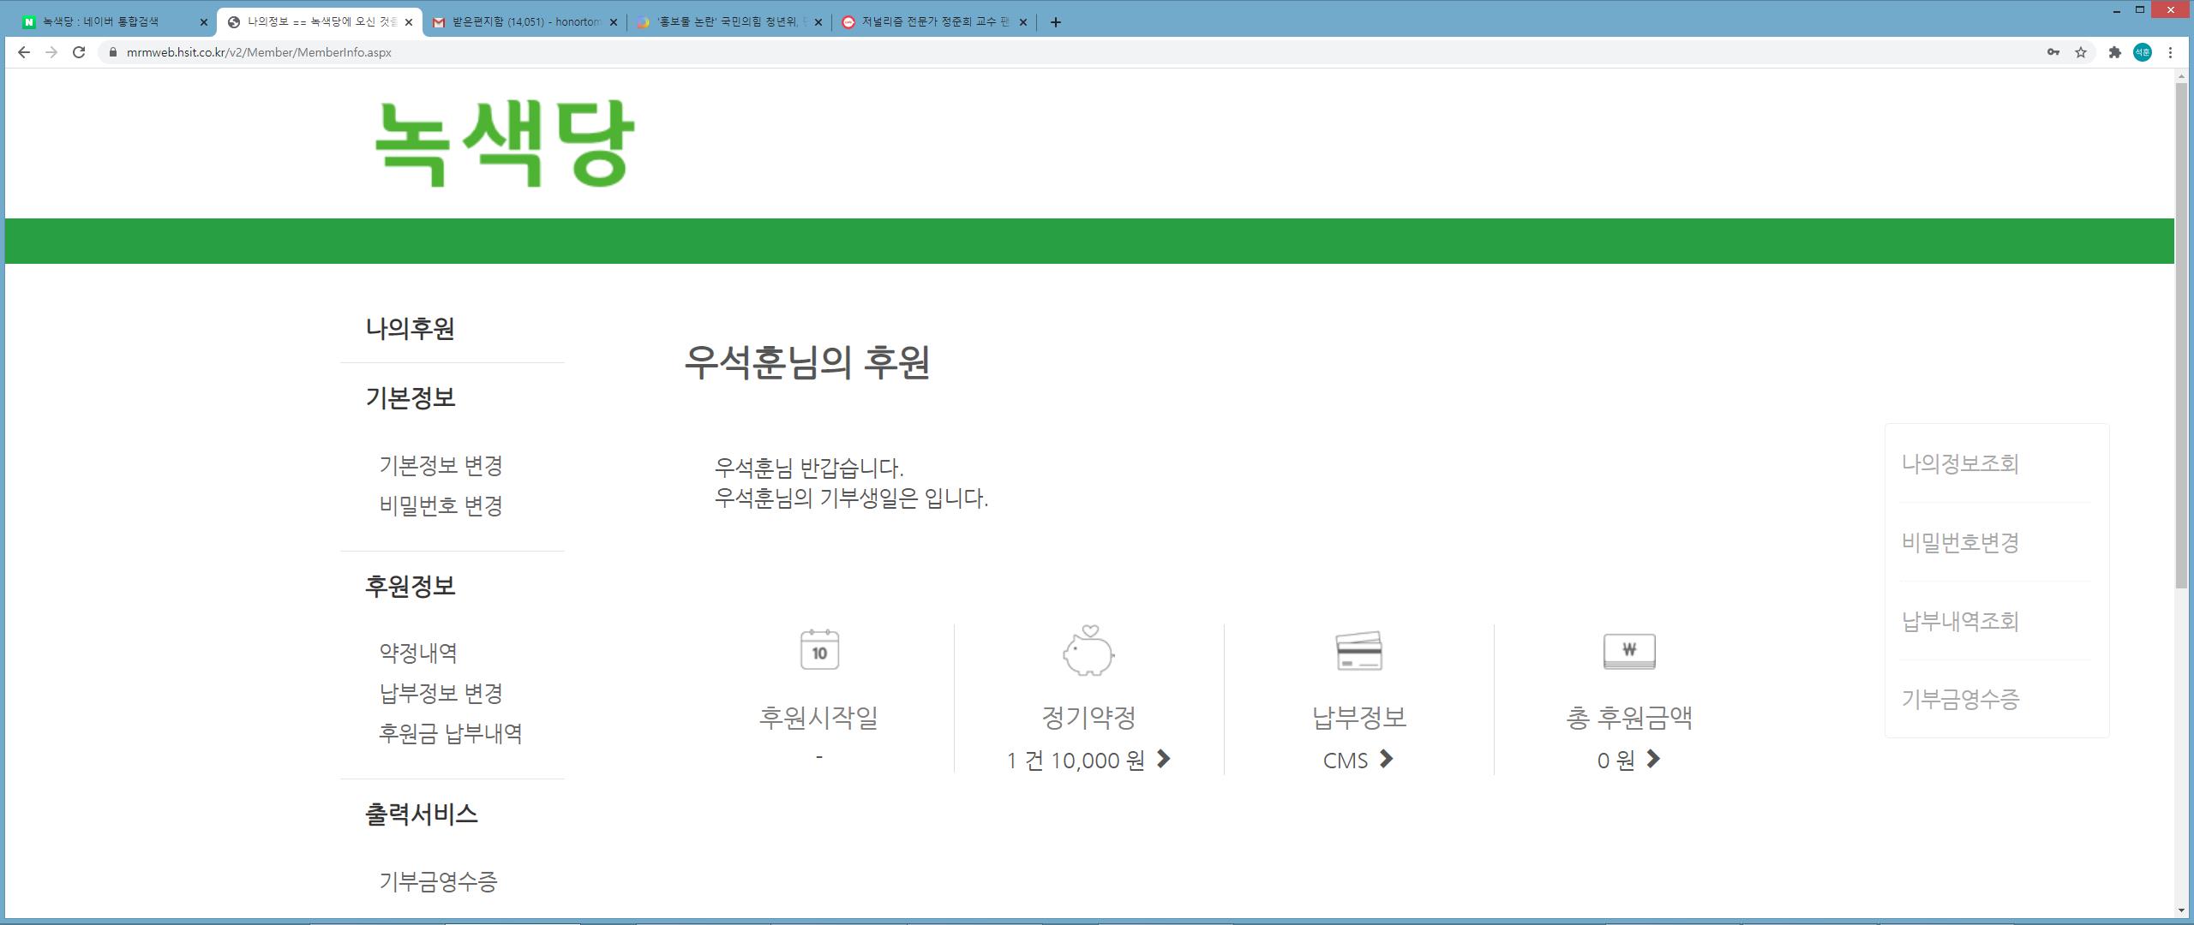Click the calendar icon above 후원시작일

click(818, 650)
